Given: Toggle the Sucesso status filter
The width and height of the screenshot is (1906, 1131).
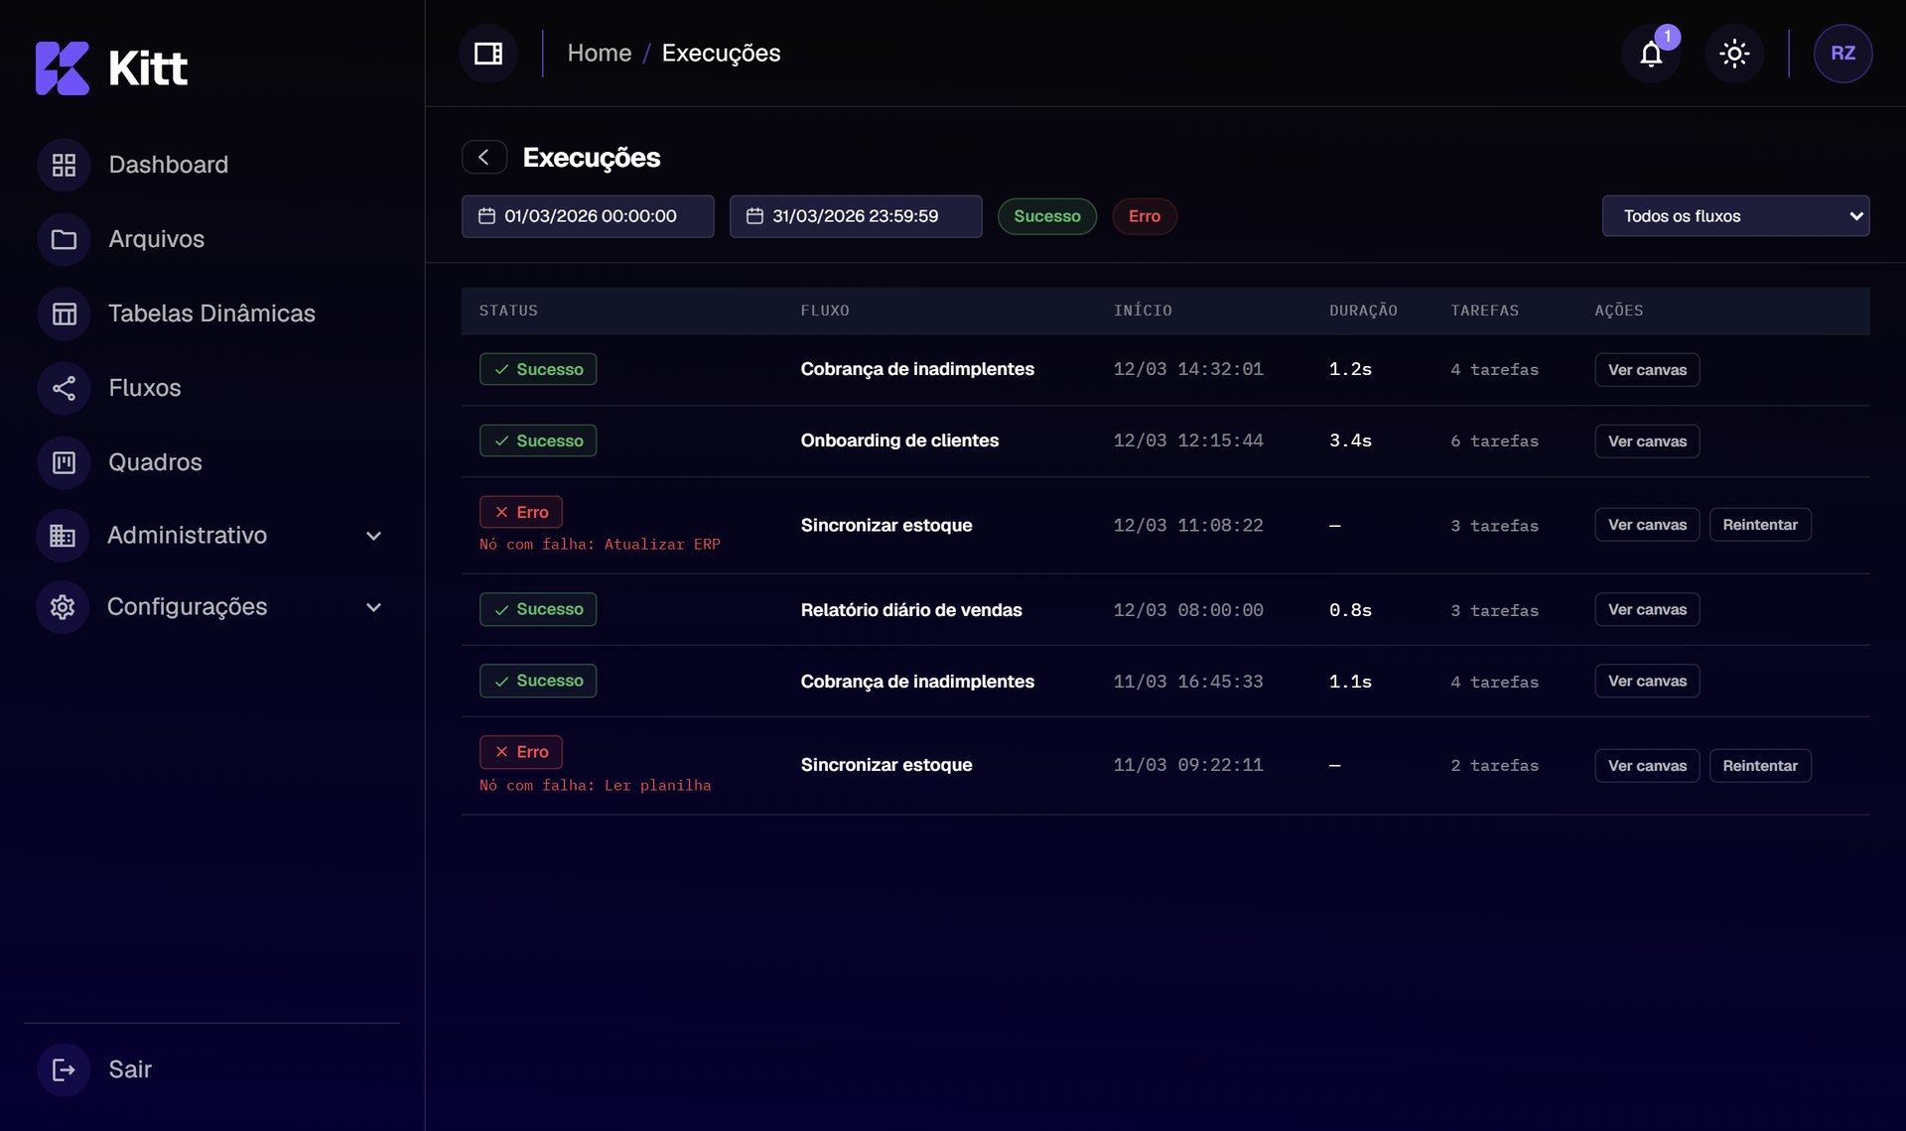Looking at the screenshot, I should click(1047, 216).
